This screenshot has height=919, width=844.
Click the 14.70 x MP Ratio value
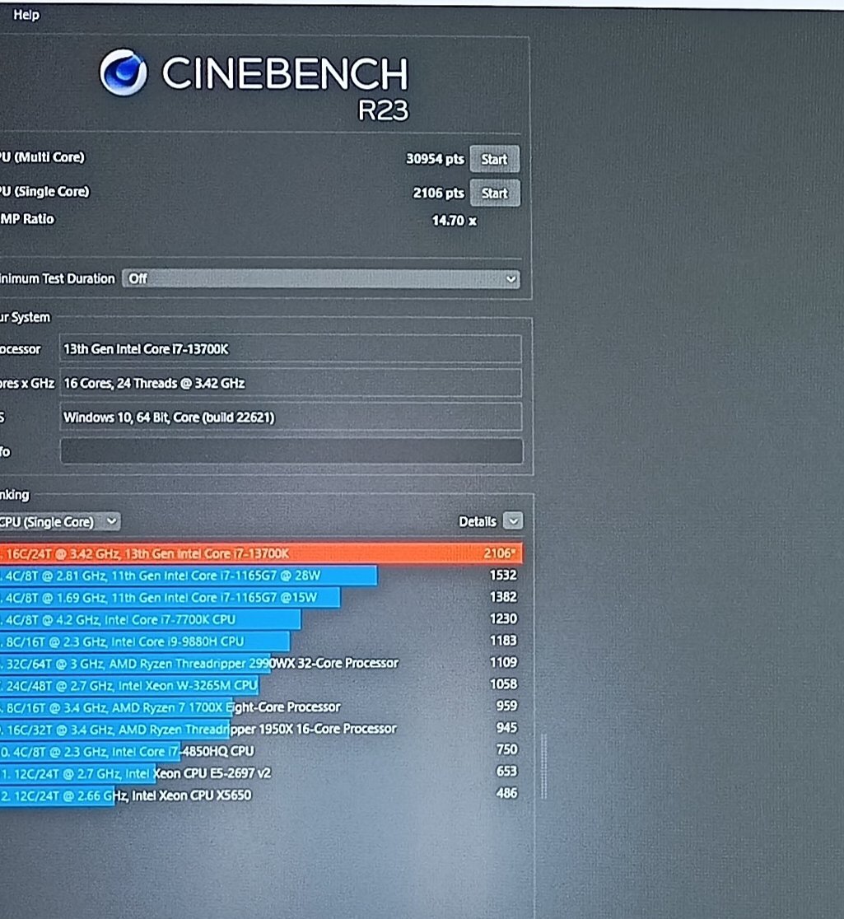point(455,221)
